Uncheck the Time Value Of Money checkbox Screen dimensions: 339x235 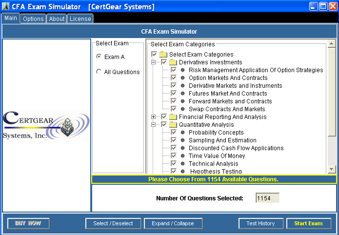(x=173, y=156)
